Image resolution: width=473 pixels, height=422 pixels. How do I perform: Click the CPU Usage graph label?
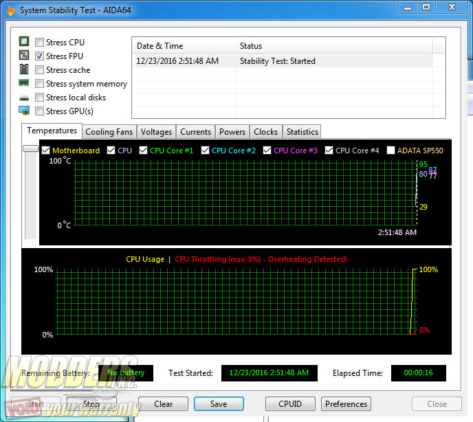145,259
